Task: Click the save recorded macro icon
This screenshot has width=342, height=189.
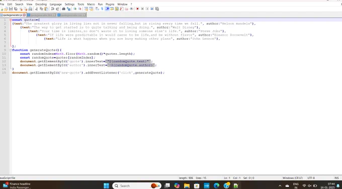Action: (x=157, y=9)
